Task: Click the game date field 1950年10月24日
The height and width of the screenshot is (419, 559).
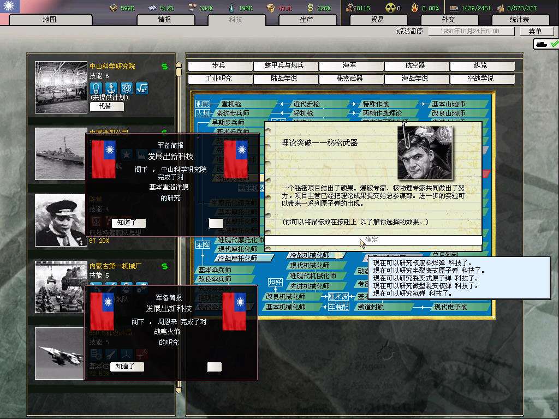Action: pos(471,31)
